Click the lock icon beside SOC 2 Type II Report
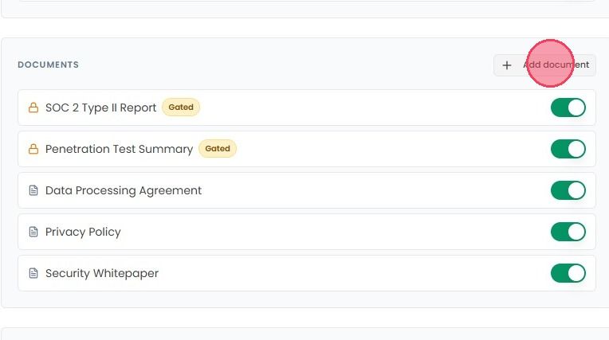 [x=33, y=107]
